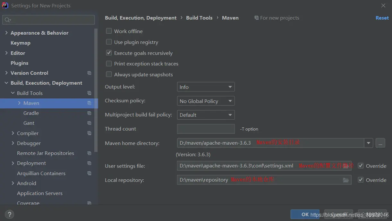Viewport: 392px width, 221px height.
Task: Expand the Deployment node
Action: coord(13,163)
